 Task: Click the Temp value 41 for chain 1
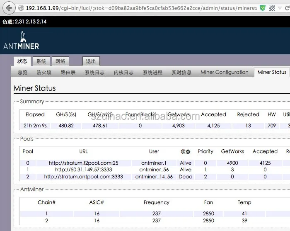click(x=244, y=214)
